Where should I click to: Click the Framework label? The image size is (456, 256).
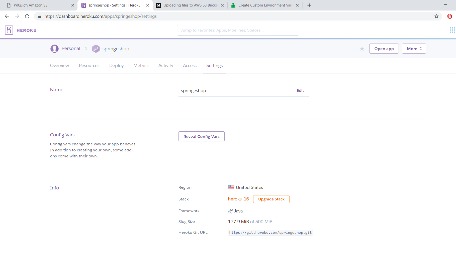coord(189,211)
